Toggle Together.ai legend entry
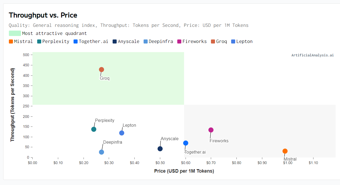This screenshot has width=340, height=185. [x=91, y=41]
